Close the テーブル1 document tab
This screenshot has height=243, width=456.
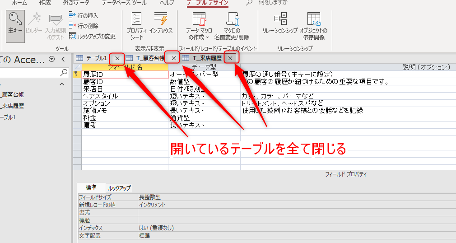pyautogui.click(x=117, y=58)
